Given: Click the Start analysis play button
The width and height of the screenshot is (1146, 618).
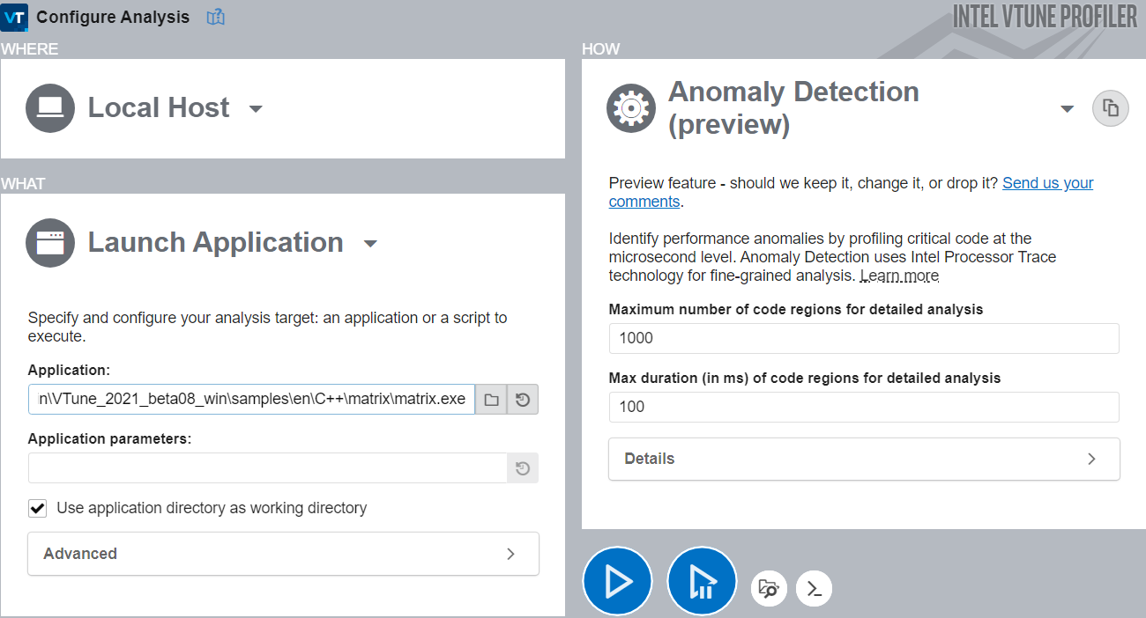Looking at the screenshot, I should coord(617,582).
